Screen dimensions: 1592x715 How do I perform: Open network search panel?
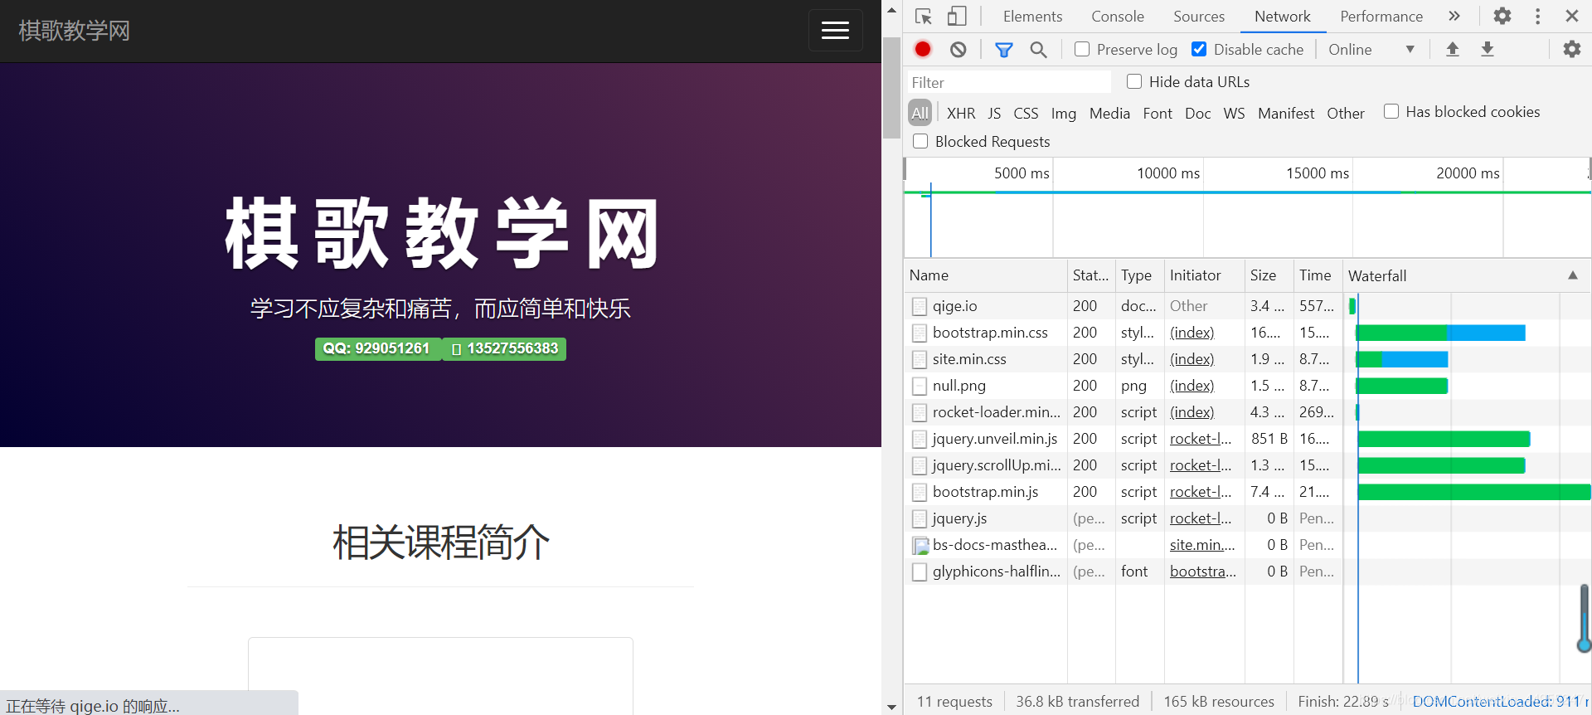click(1038, 50)
